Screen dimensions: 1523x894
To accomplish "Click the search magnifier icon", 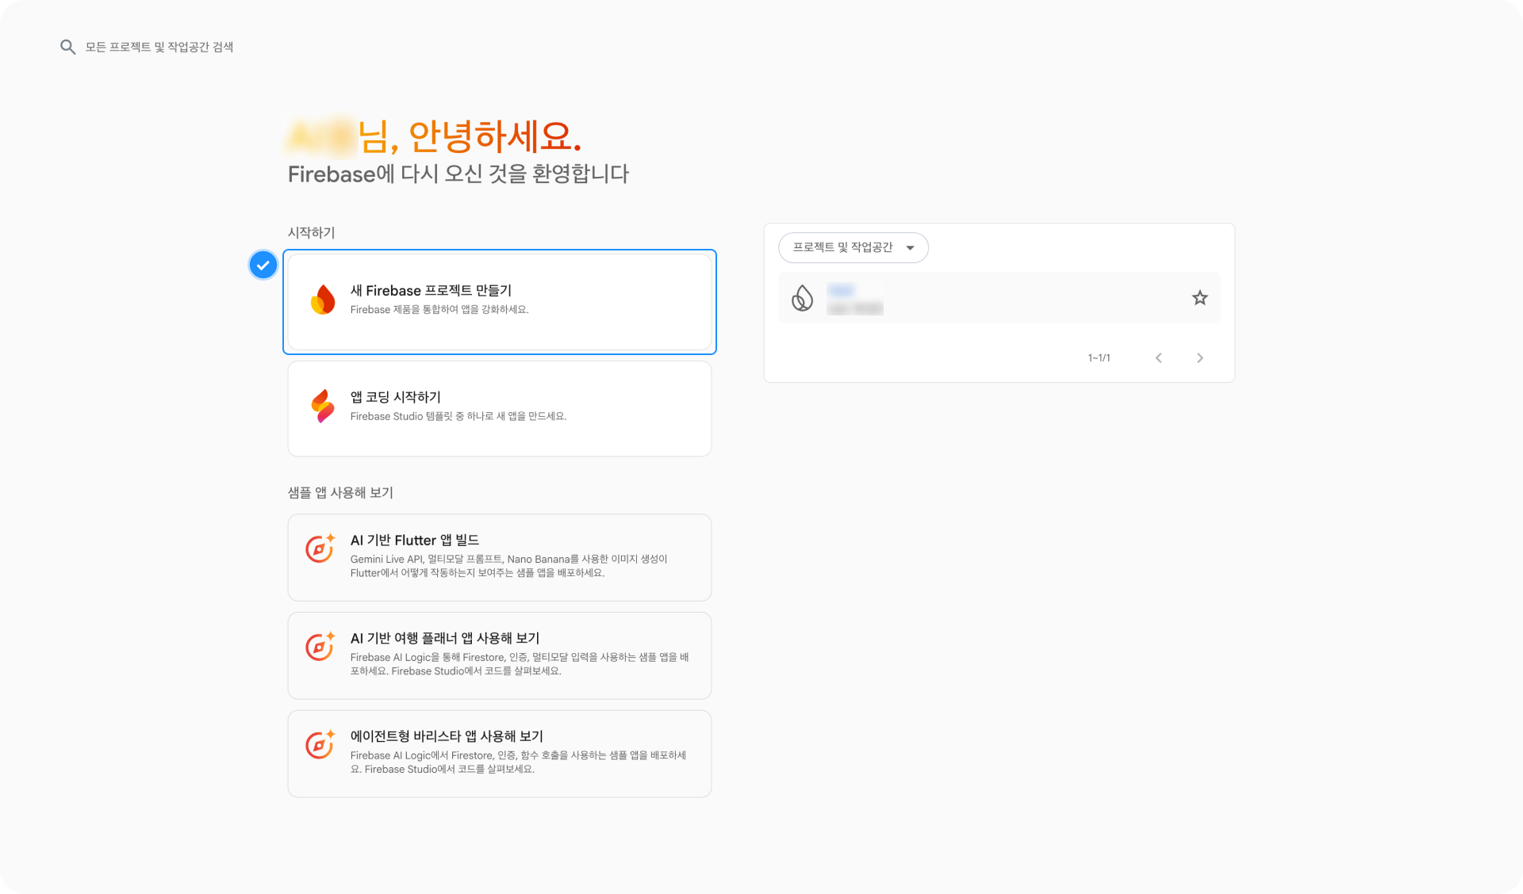I will pos(68,48).
